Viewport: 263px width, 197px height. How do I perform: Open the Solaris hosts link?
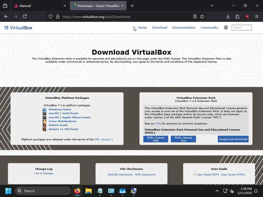(x=58, y=125)
